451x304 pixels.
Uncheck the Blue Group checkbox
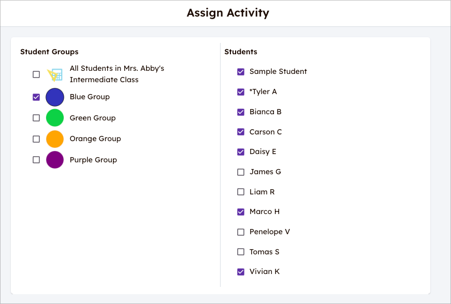36,97
